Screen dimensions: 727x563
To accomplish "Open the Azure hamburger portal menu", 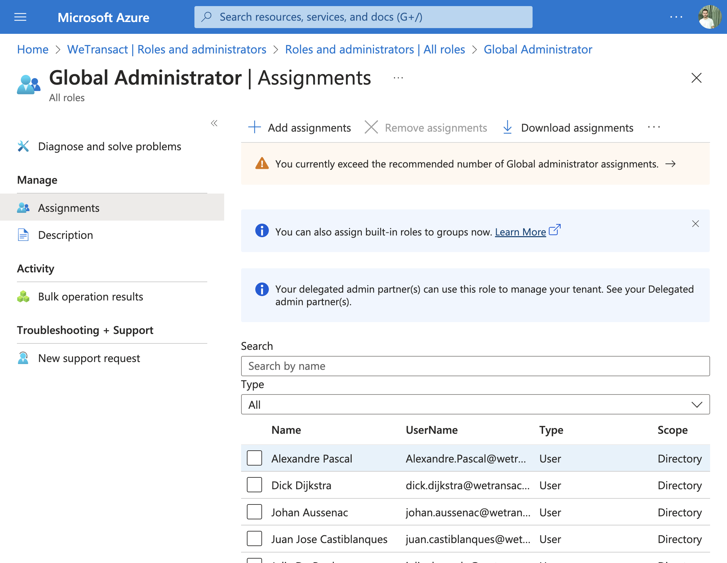I will click(x=20, y=17).
